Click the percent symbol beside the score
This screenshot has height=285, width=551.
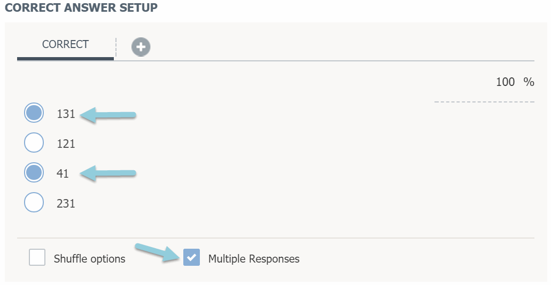[529, 82]
